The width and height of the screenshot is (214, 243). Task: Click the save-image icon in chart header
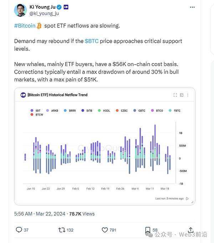(182, 95)
